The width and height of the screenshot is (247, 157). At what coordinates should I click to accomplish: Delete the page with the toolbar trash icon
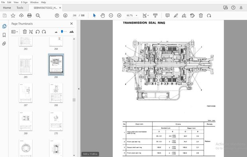[201, 15]
